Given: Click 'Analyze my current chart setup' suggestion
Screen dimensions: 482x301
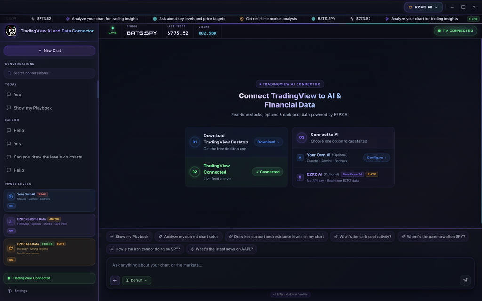Looking at the screenshot, I should click(188, 237).
